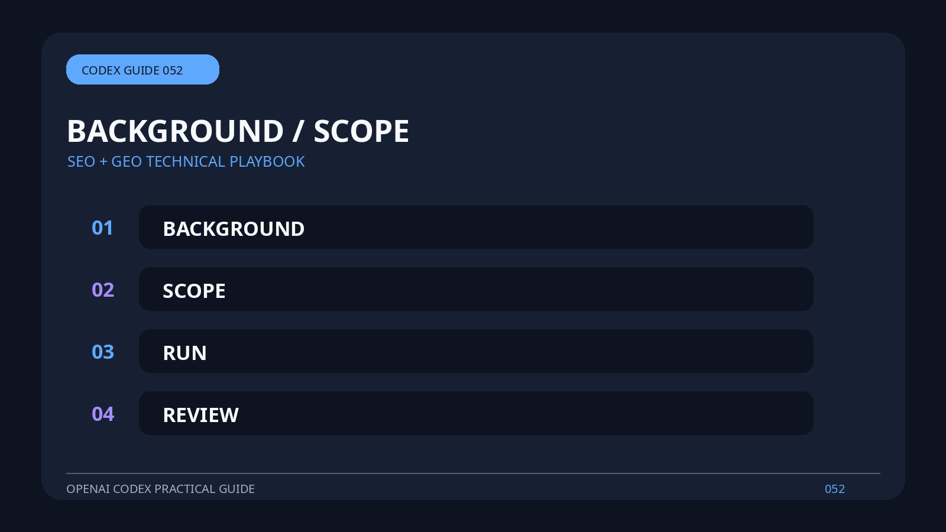Screen dimensions: 946x532
Task: Click the SEO + GEO TECHNICAL PLAYBOOK subtitle
Action: click(186, 161)
